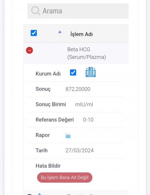Image resolution: width=150 pixels, height=195 pixels.
Task: Click the Sonuç value 872,20000
Action: click(x=78, y=89)
